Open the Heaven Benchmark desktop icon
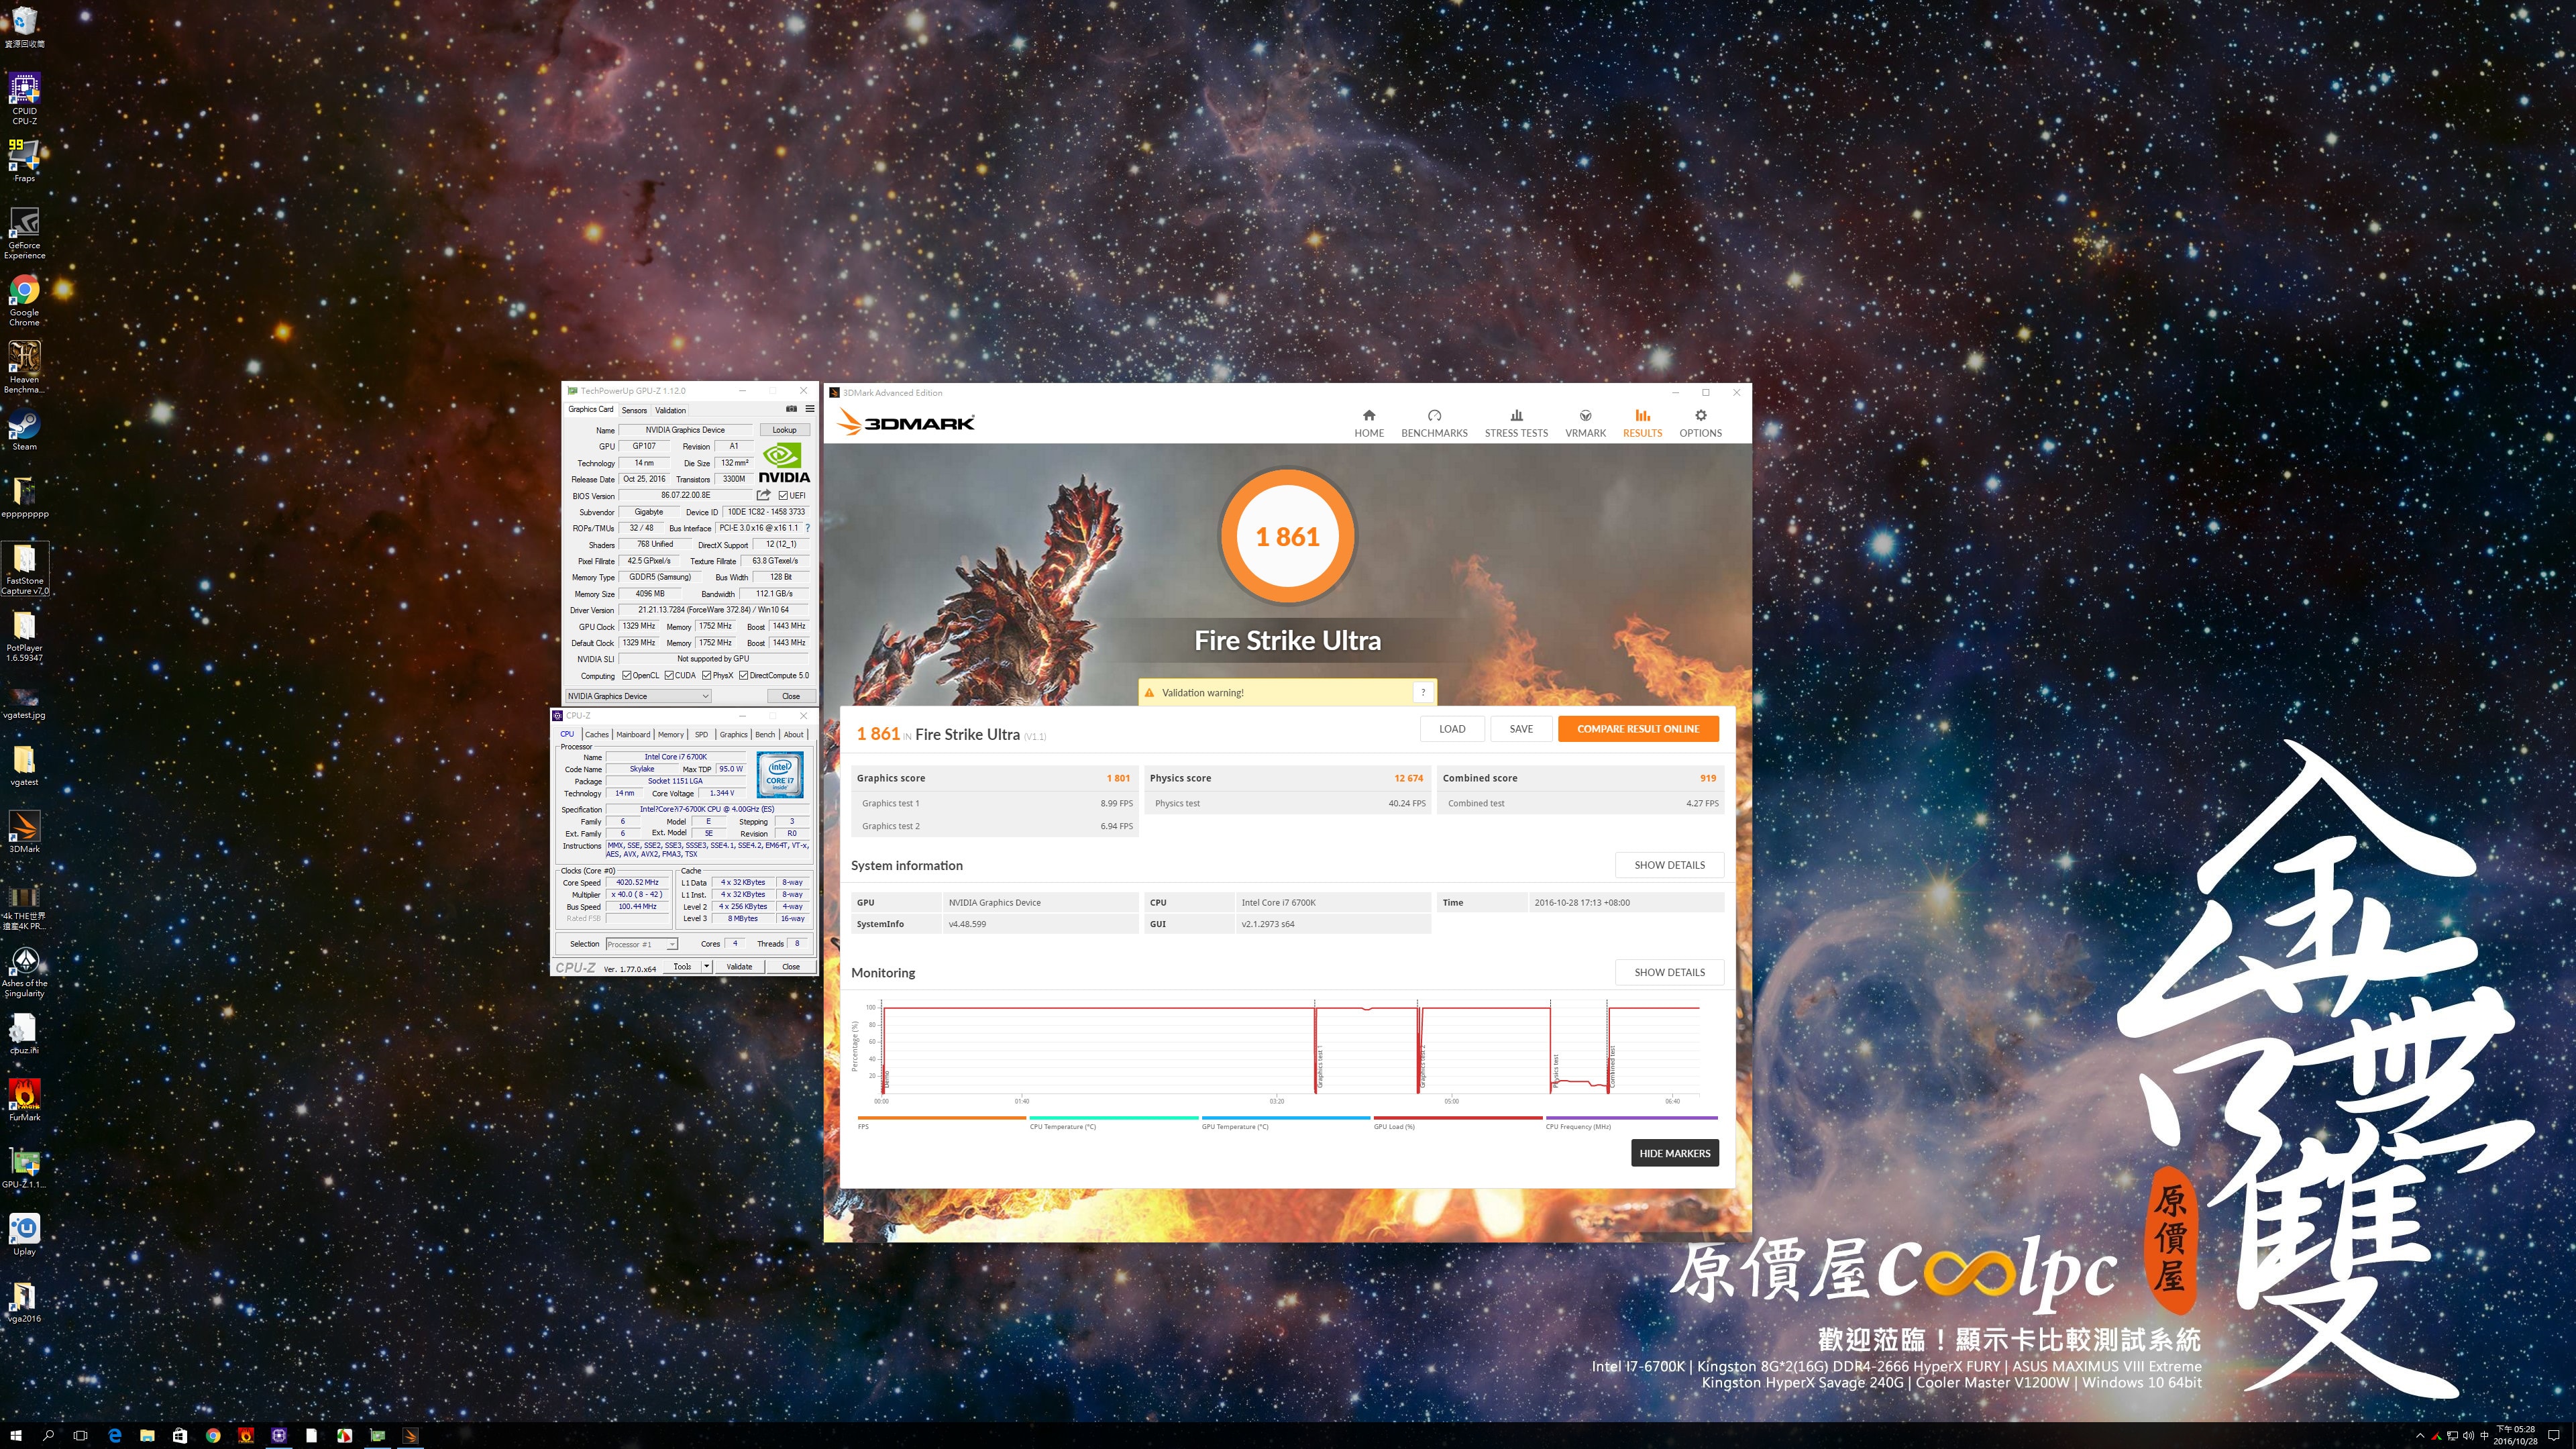 pyautogui.click(x=24, y=367)
